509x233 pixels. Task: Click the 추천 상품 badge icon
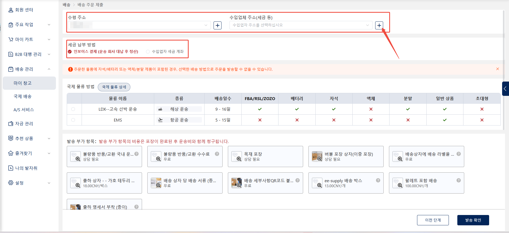[11, 138]
